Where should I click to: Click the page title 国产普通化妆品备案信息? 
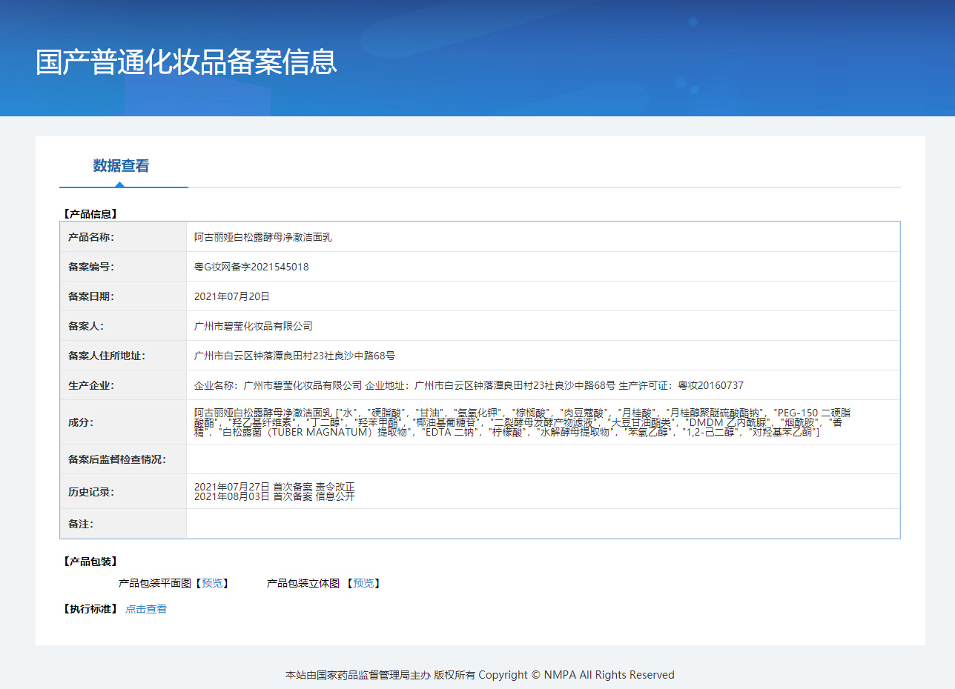click(x=186, y=62)
